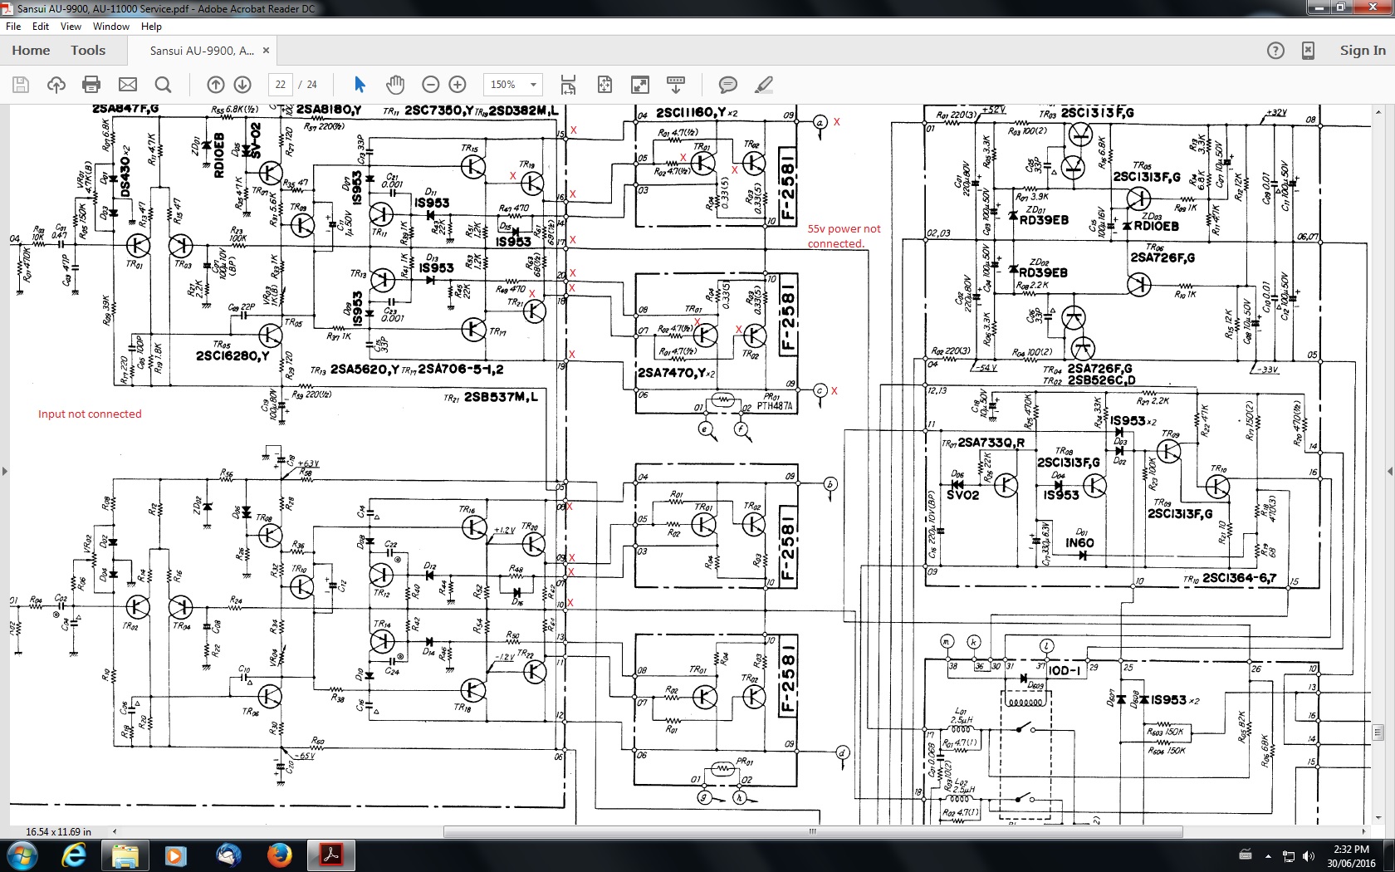
Task: Click the horizontal scrollbar left arrow
Action: [115, 831]
